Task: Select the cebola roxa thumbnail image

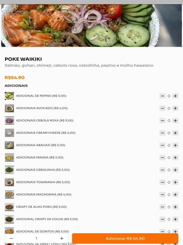Action: pyautogui.click(x=9, y=121)
